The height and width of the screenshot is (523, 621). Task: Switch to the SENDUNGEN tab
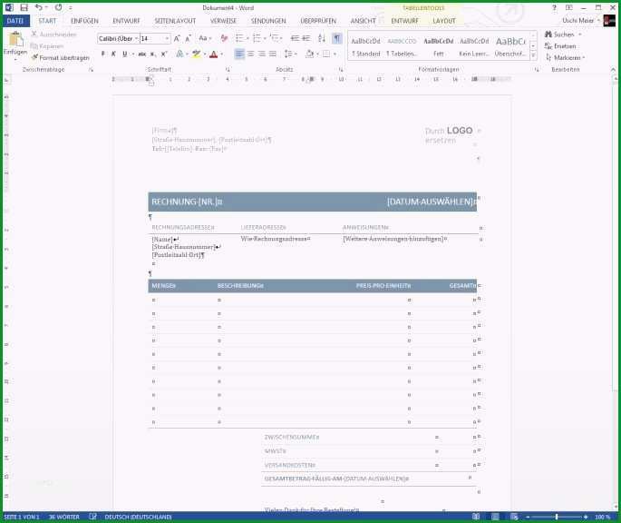click(268, 21)
